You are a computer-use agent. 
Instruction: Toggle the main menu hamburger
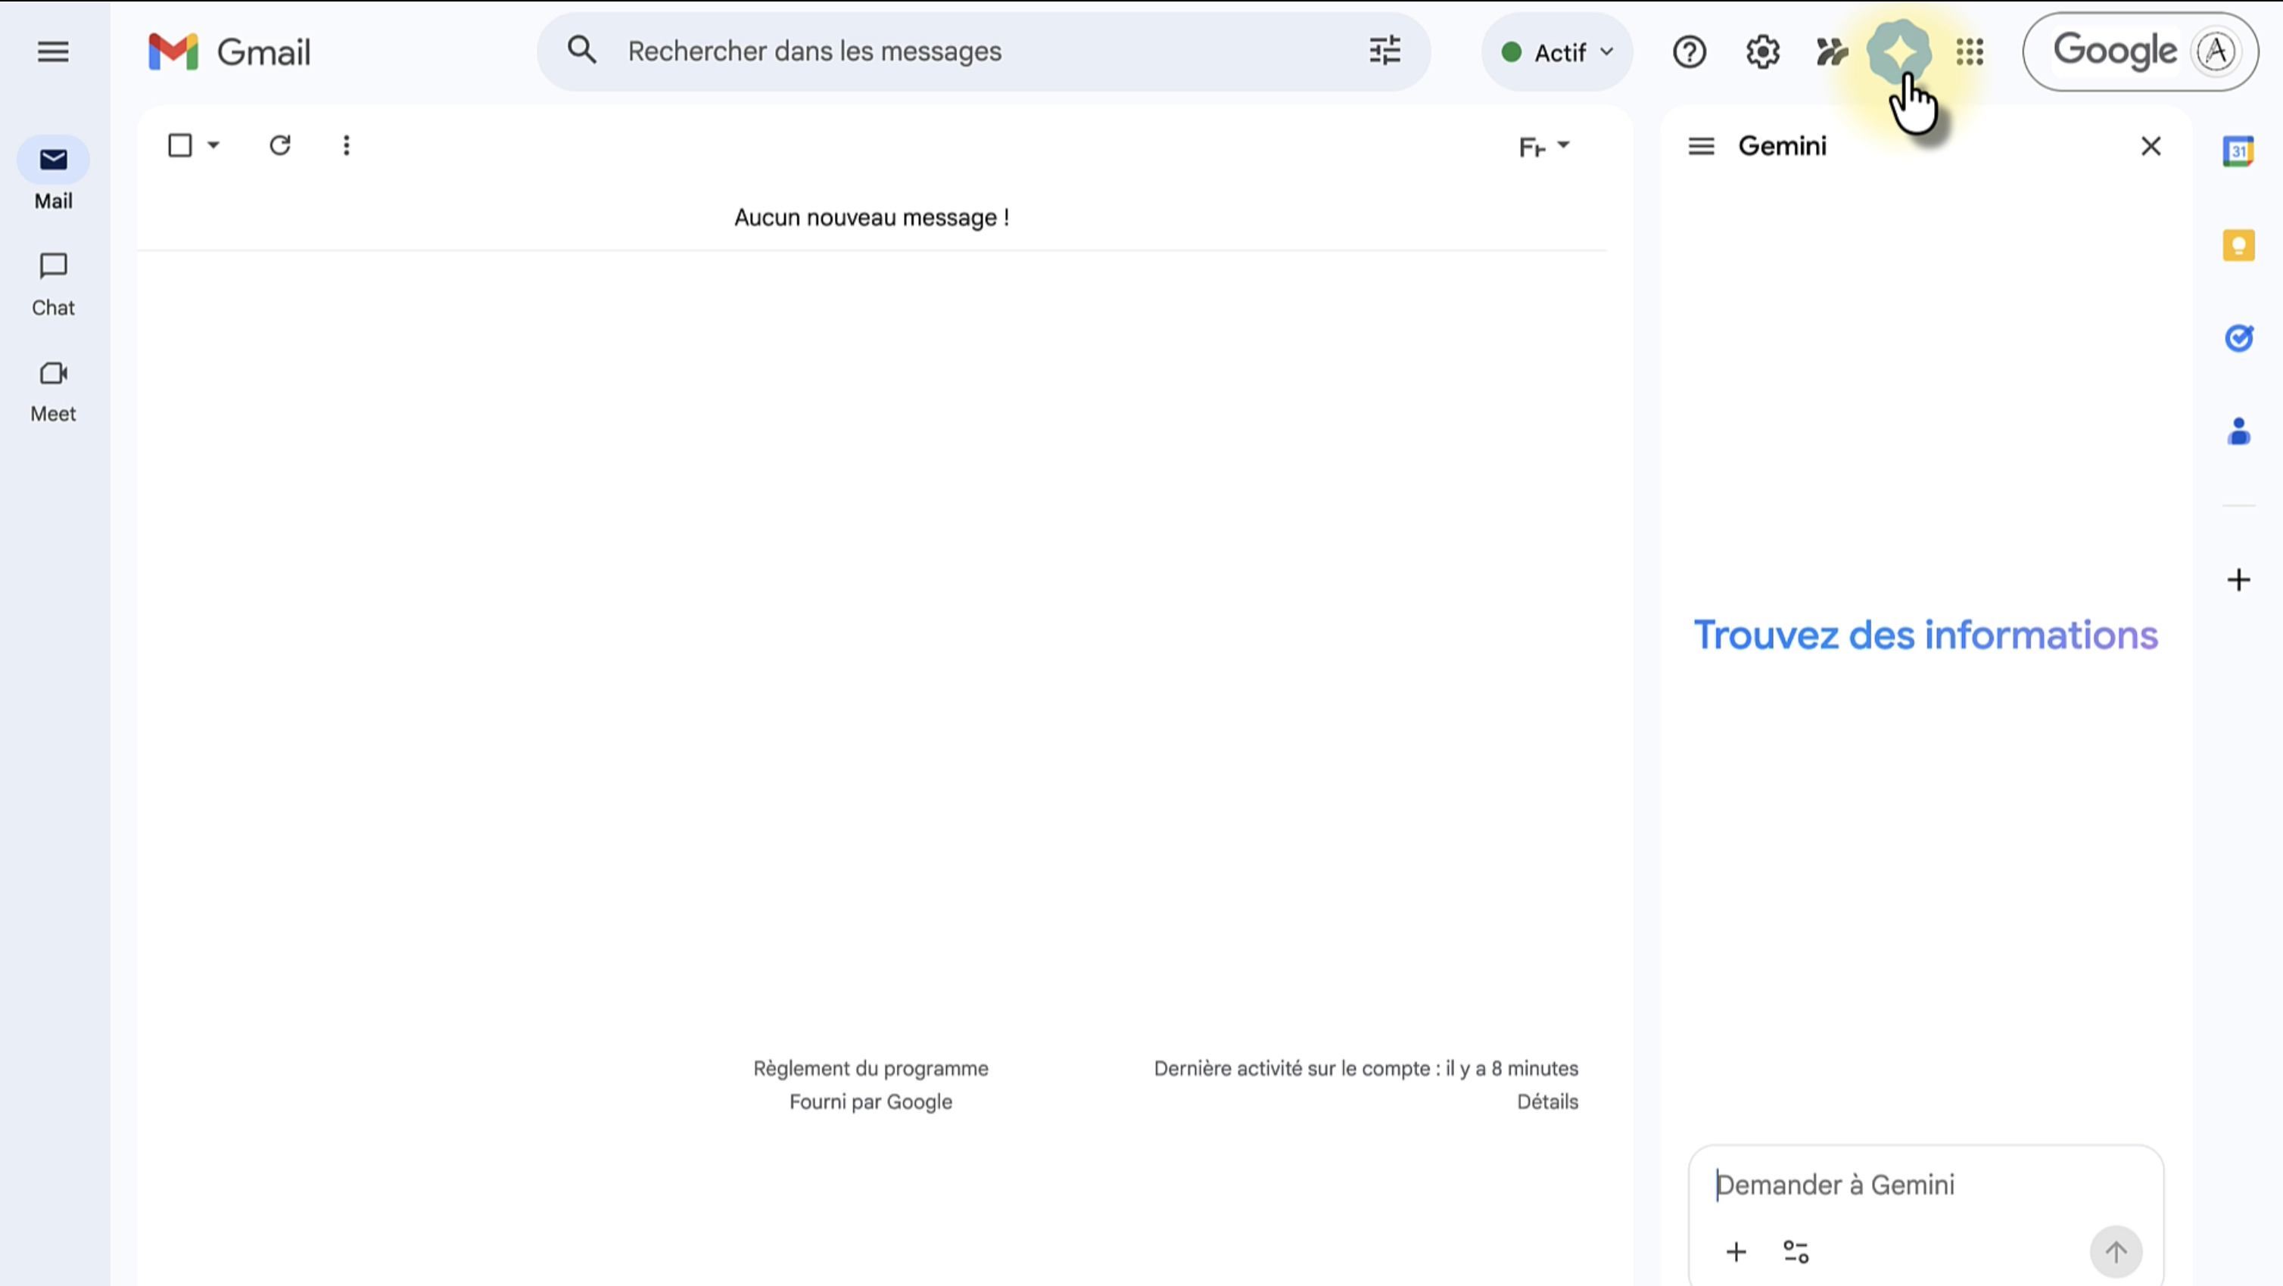coord(53,52)
